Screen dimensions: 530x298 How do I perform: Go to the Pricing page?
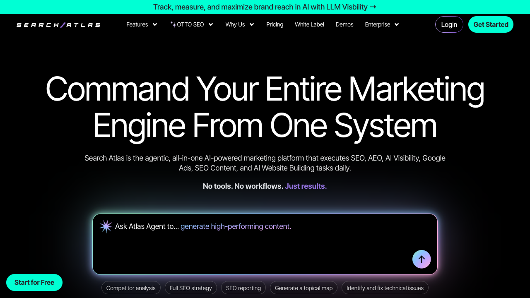[x=275, y=24]
